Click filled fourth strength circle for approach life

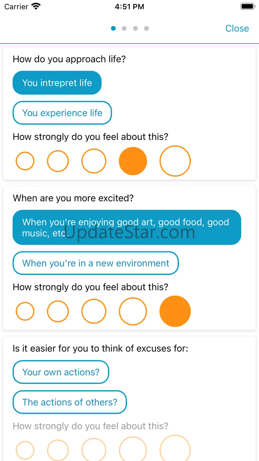point(133,161)
